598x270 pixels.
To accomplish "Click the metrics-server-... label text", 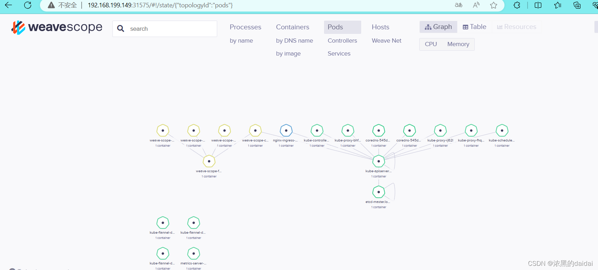I will pos(193,263).
